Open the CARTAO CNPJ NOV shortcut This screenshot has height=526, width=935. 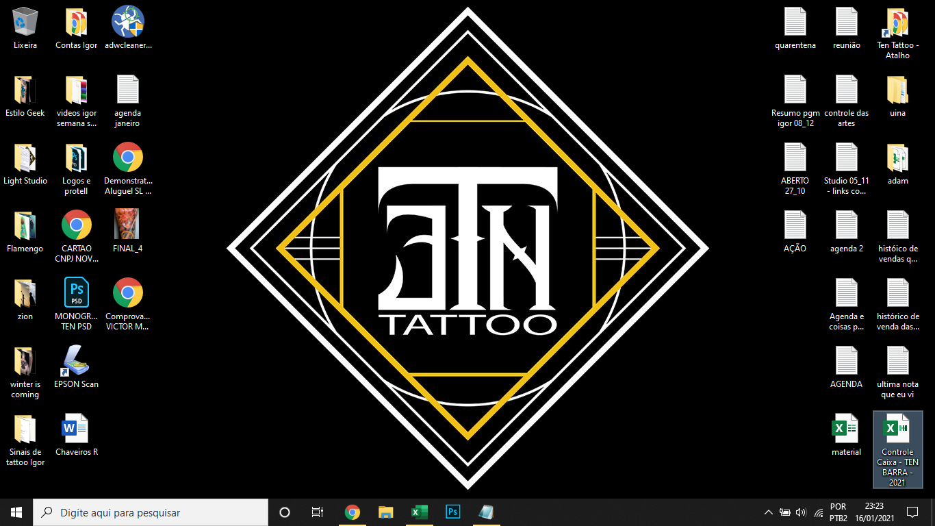click(76, 225)
